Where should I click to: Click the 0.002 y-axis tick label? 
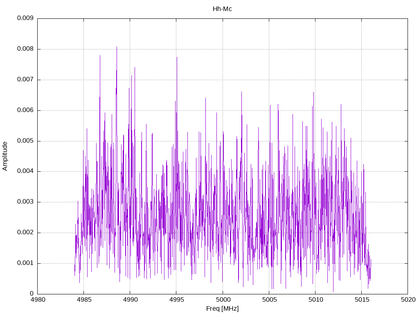25,233
